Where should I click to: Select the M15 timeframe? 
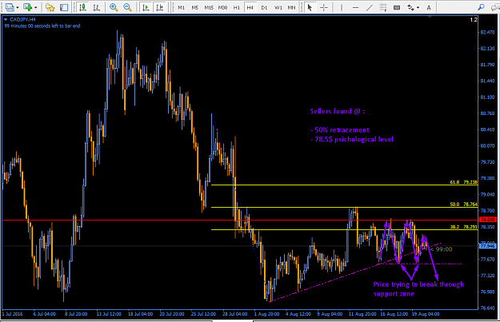pyautogui.click(x=209, y=7)
